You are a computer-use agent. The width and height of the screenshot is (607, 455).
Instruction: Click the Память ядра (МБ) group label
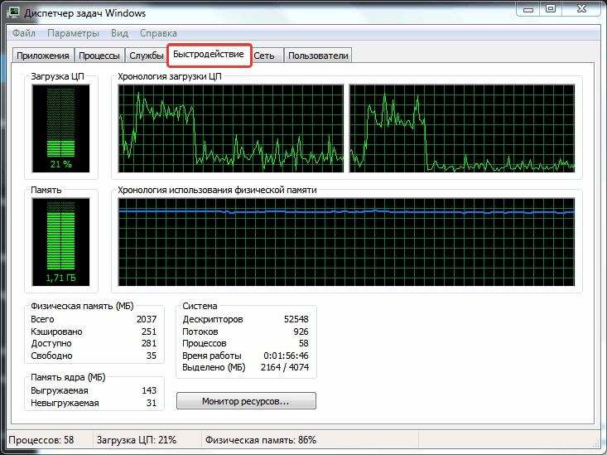68,377
